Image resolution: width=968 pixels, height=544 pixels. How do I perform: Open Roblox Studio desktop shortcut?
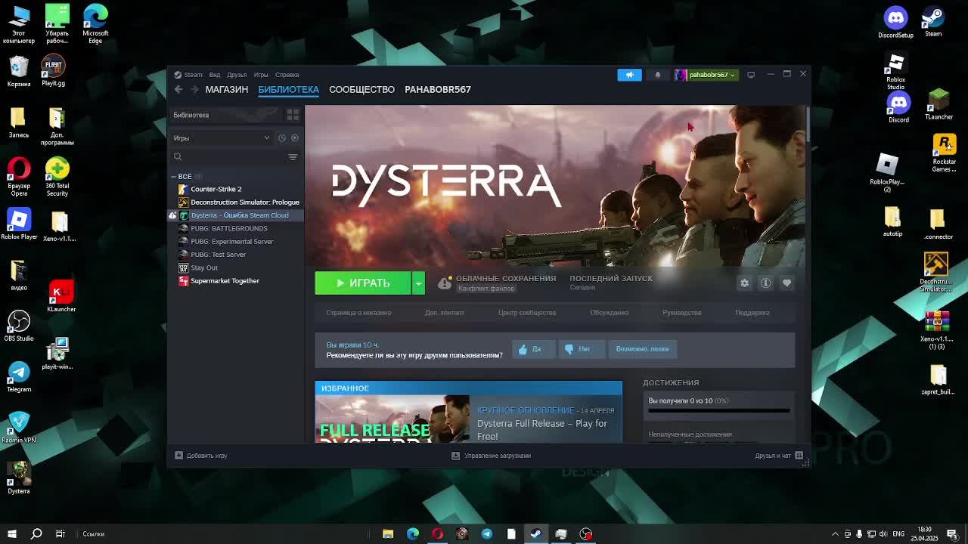896,72
